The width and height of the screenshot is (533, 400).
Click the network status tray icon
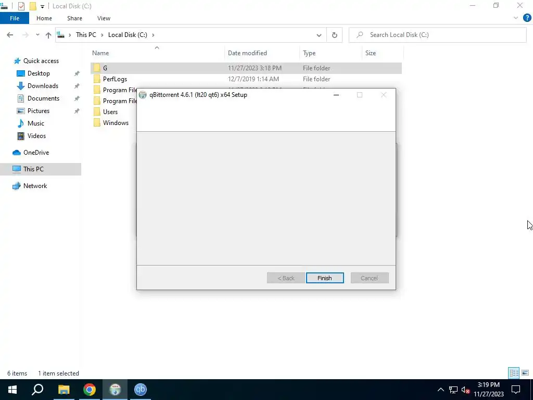click(x=453, y=390)
